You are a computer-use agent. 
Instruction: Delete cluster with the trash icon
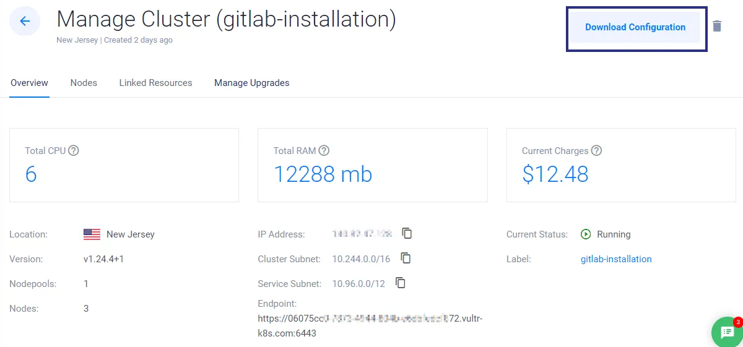[x=717, y=26]
